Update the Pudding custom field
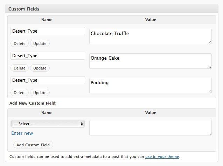This screenshot has height=166, width=223. click(x=40, y=93)
